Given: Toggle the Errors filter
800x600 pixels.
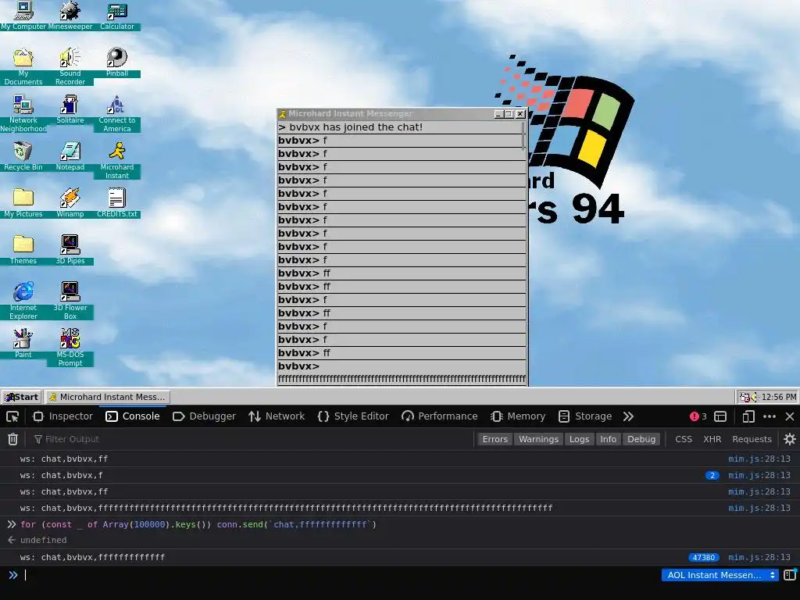Looking at the screenshot, I should coord(495,439).
